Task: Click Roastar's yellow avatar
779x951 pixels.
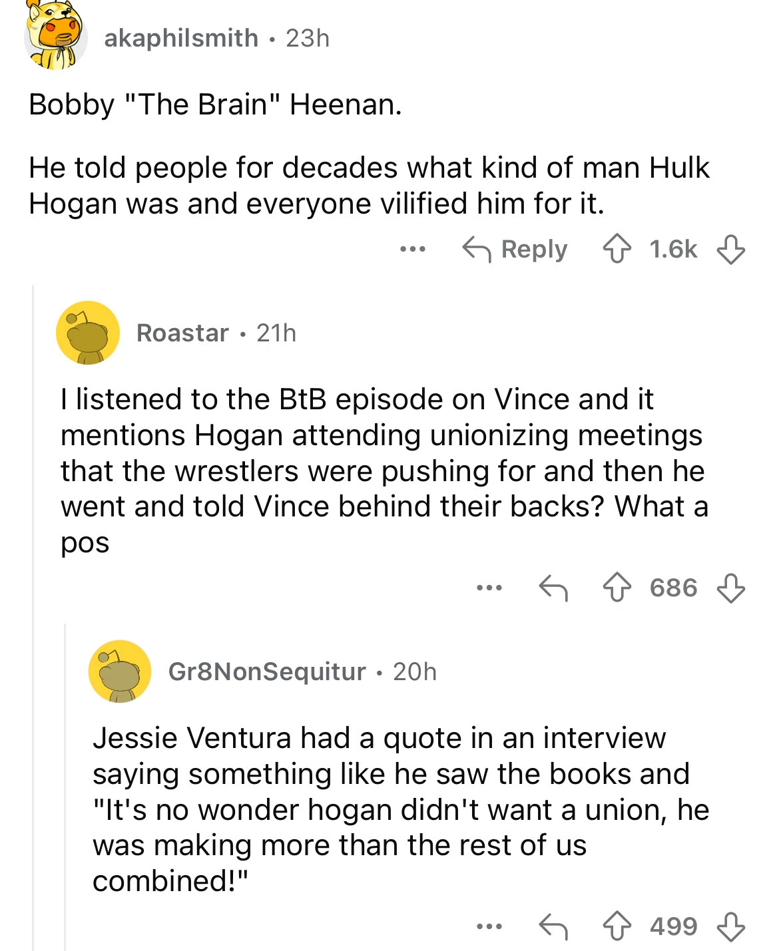Action: [88, 333]
